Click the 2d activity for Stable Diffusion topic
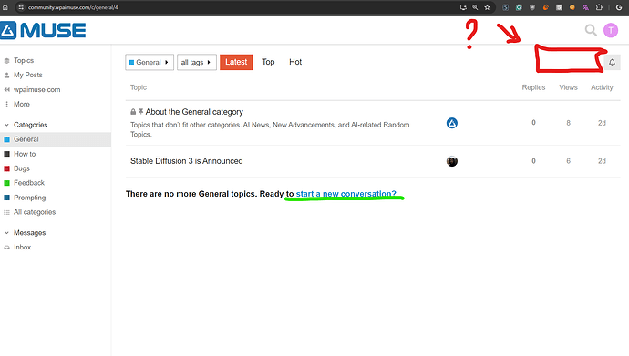The width and height of the screenshot is (629, 356). click(x=602, y=161)
